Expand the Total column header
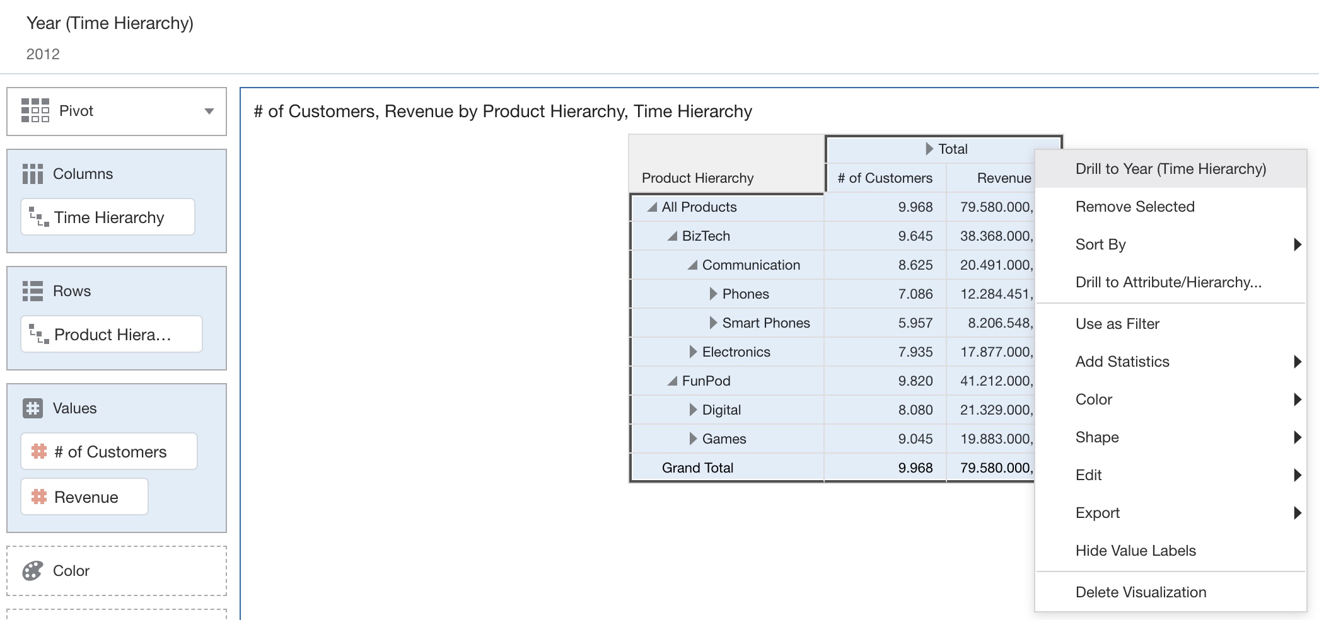This screenshot has height=620, width=1319. (x=929, y=149)
